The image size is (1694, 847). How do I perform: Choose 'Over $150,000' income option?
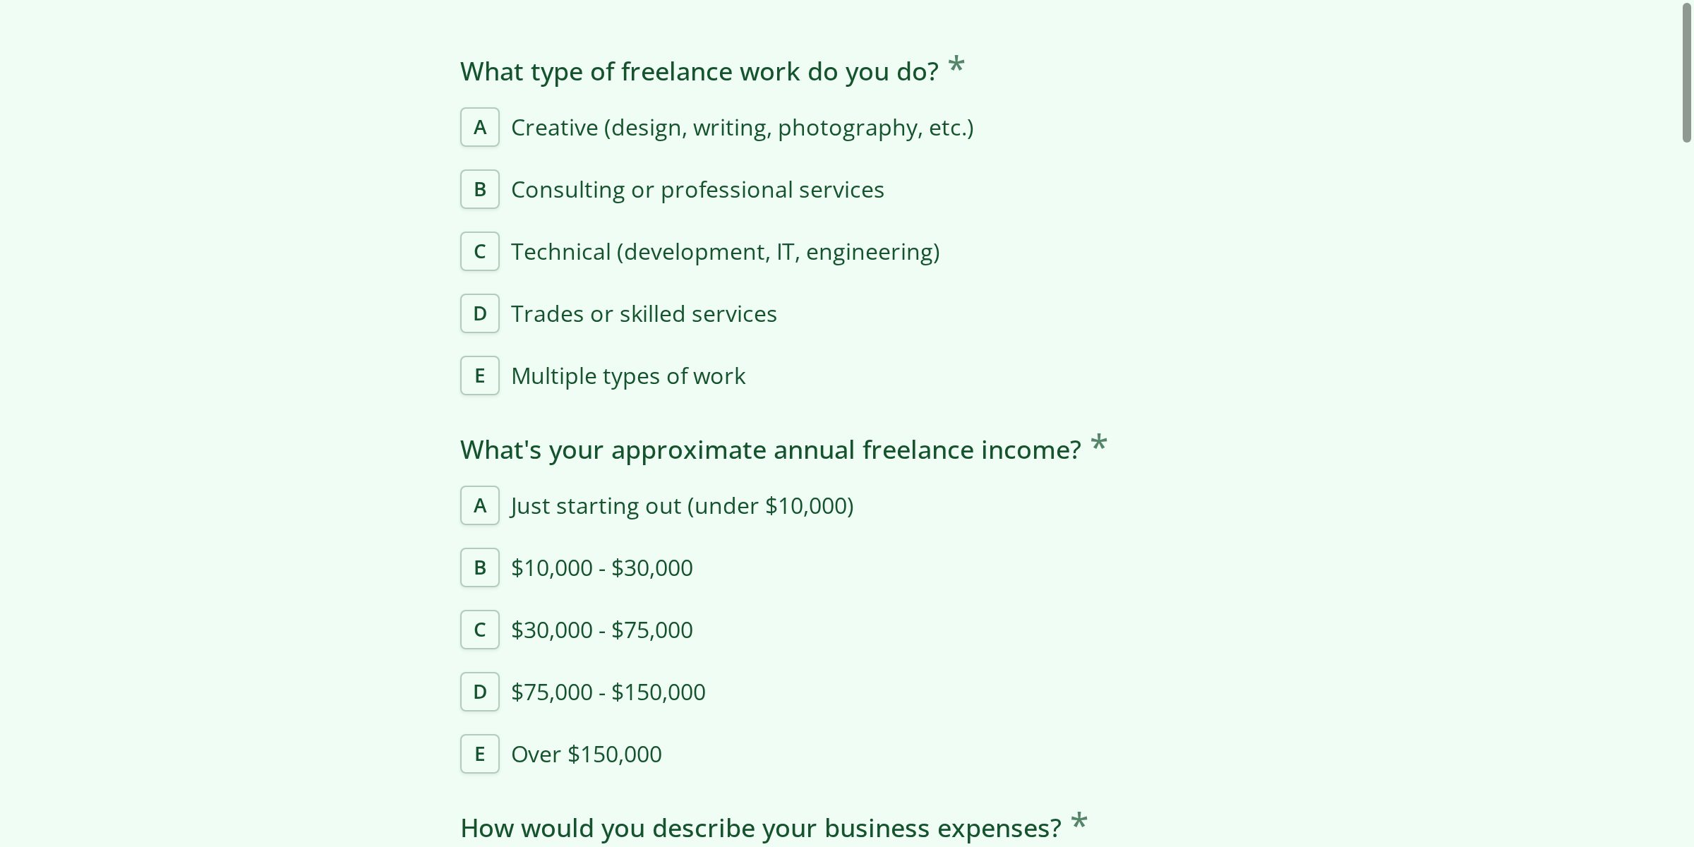tap(586, 755)
